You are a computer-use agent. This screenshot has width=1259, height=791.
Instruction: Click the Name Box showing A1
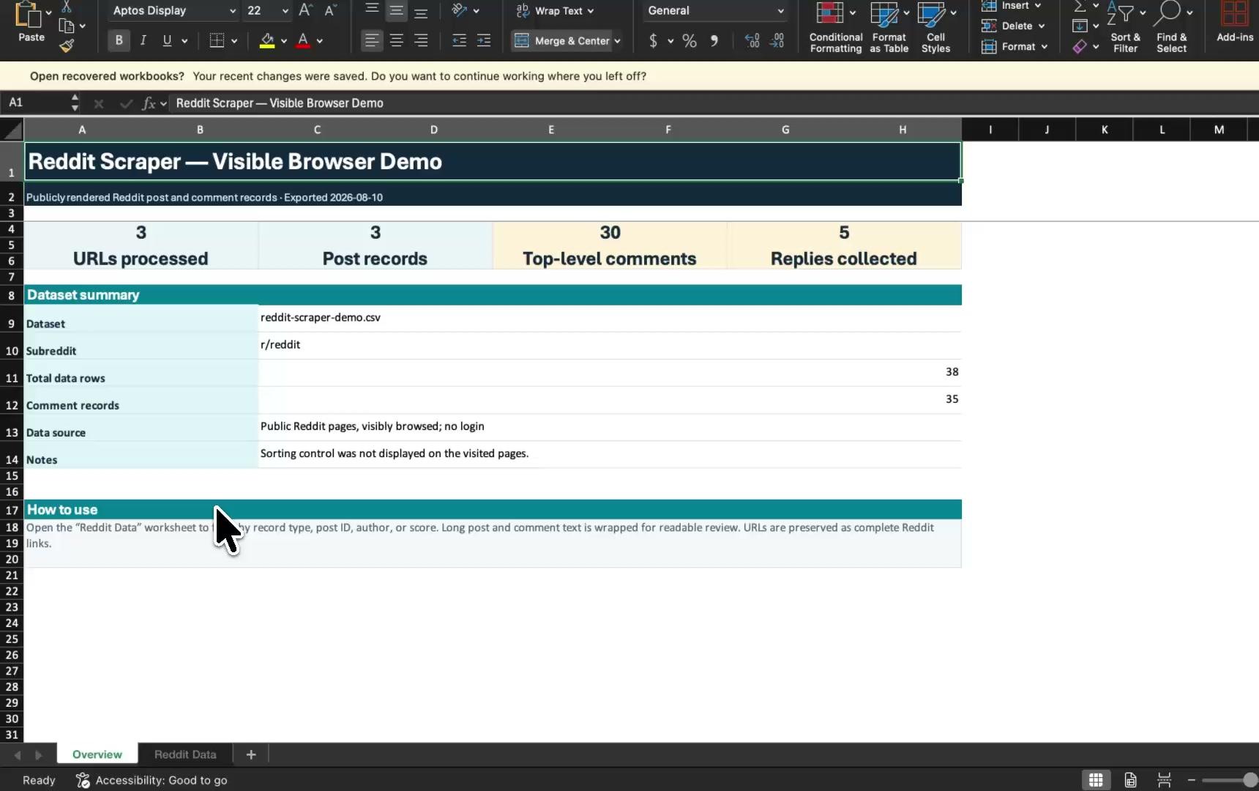[36, 103]
